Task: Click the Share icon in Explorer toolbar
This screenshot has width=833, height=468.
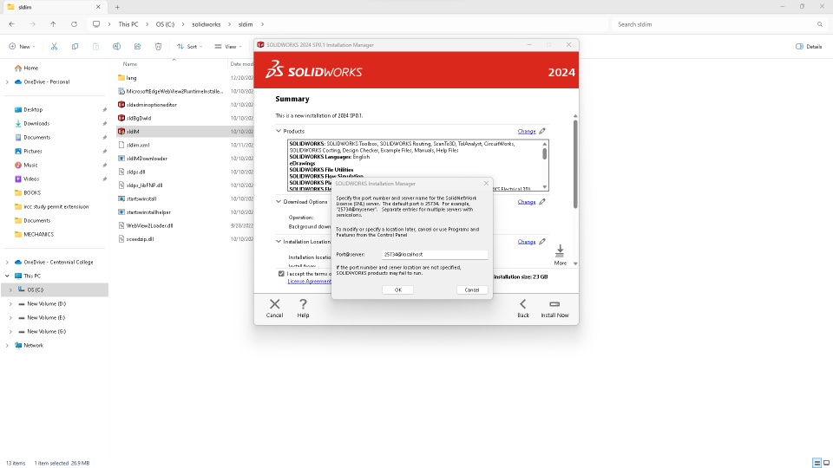Action: (x=137, y=47)
